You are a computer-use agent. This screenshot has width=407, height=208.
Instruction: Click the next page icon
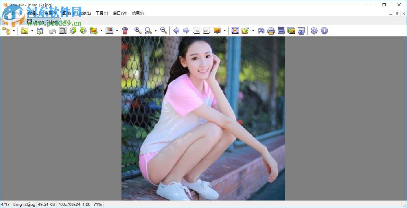(207, 31)
